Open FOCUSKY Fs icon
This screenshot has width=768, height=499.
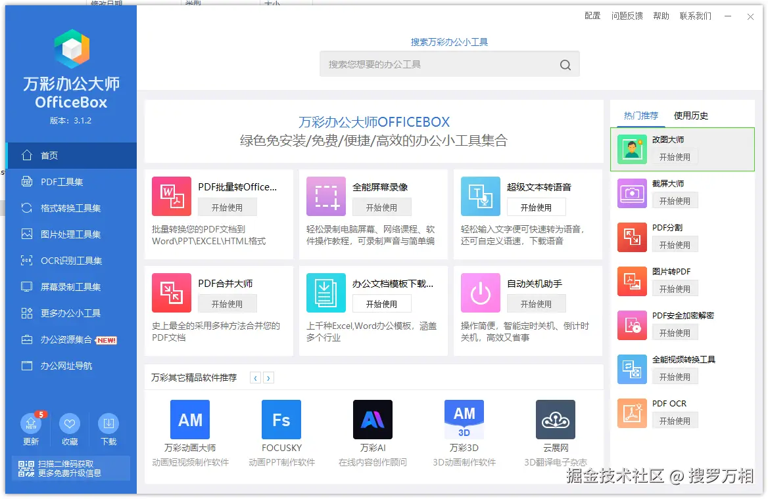[281, 420]
